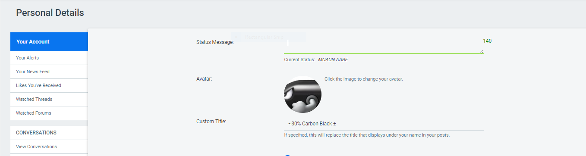This screenshot has height=156, width=586.
Task: Click the Bullet Bill avatar image
Action: (x=302, y=94)
